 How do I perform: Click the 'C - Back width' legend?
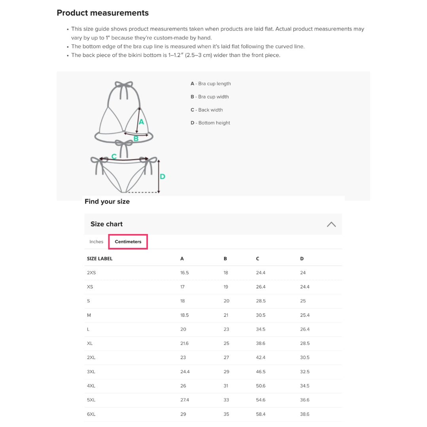208,110
